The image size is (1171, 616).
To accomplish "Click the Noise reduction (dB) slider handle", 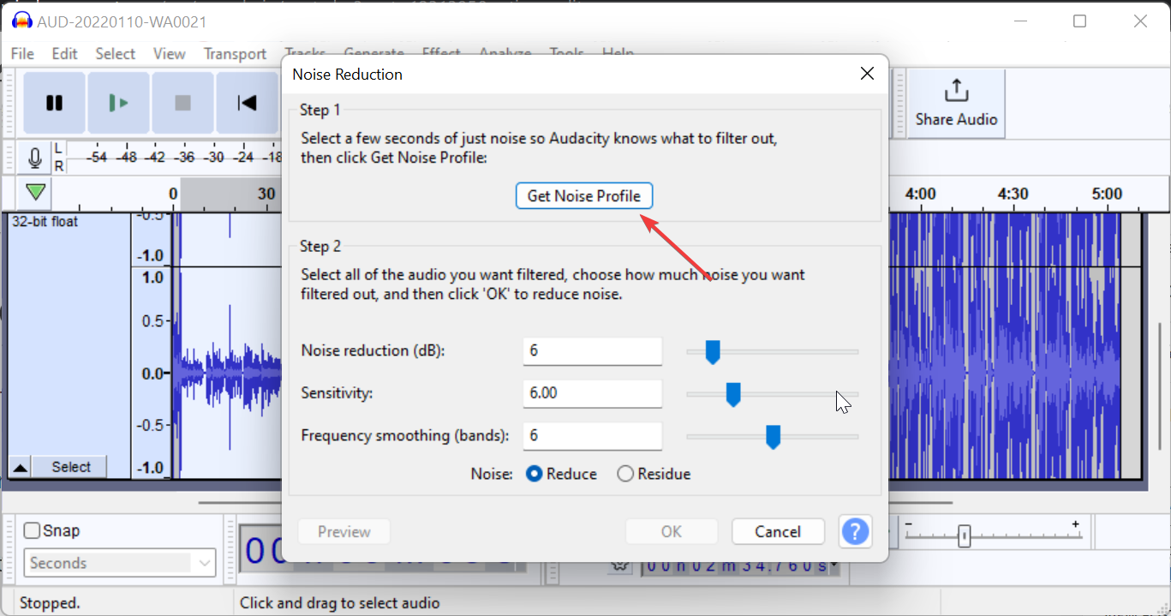I will coord(712,351).
